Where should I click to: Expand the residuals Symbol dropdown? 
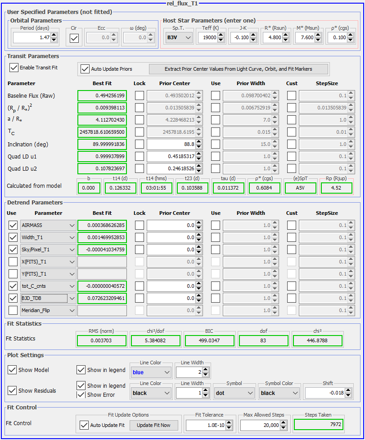click(x=233, y=393)
